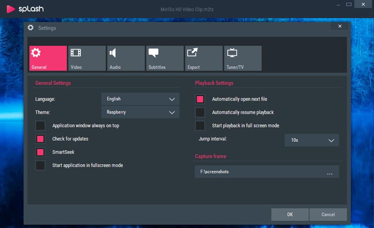Click the Splash logo in title bar
This screenshot has width=374, height=228.
click(25, 9)
